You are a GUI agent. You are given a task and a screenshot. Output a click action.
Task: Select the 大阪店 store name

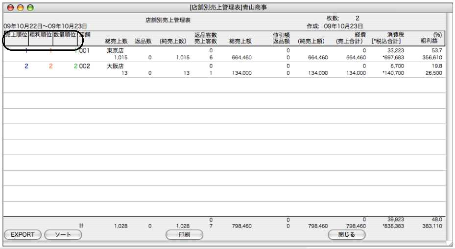[x=115, y=66]
